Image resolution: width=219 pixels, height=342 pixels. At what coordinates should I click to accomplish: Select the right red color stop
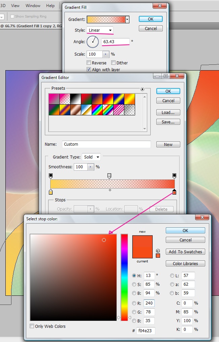174,192
